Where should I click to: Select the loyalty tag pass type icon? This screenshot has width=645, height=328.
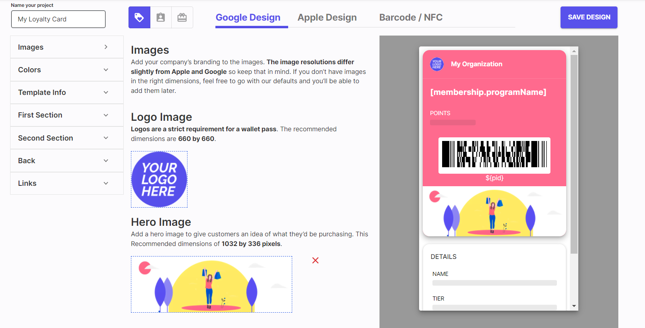(x=139, y=17)
